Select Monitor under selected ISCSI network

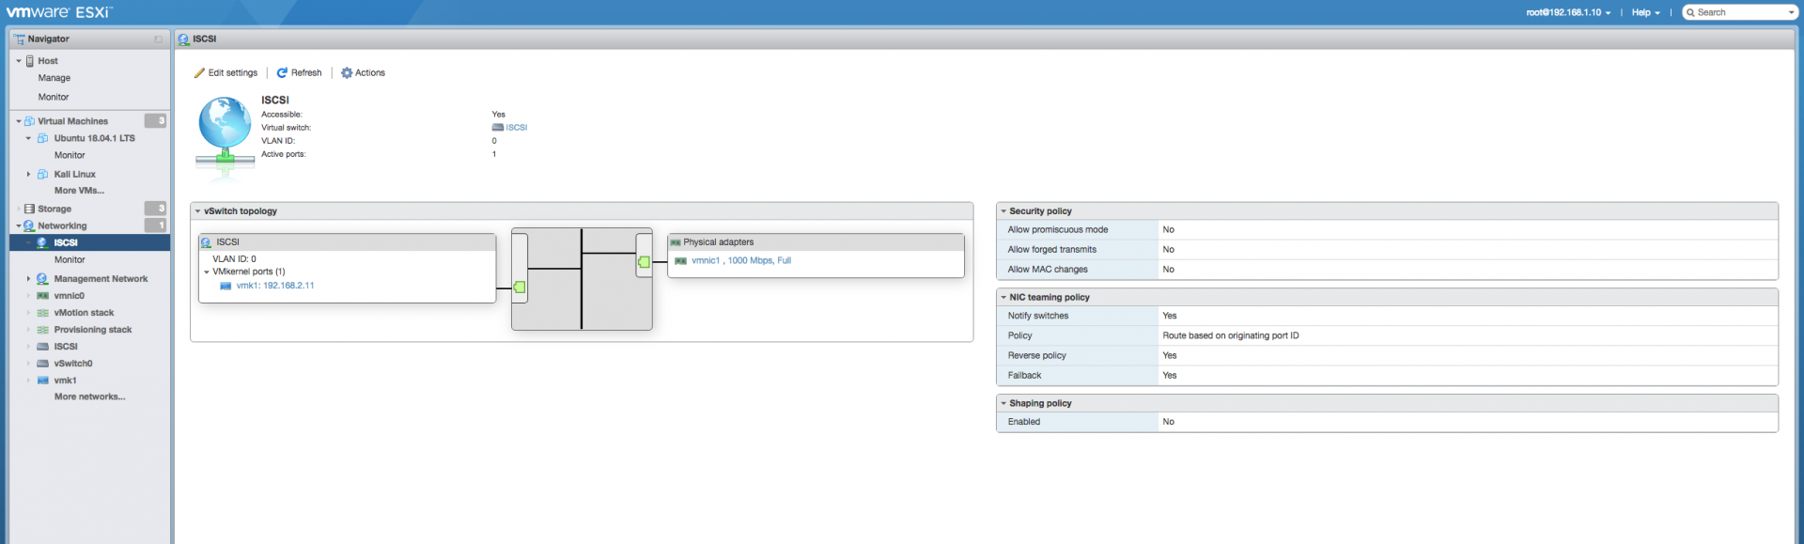[70, 260]
